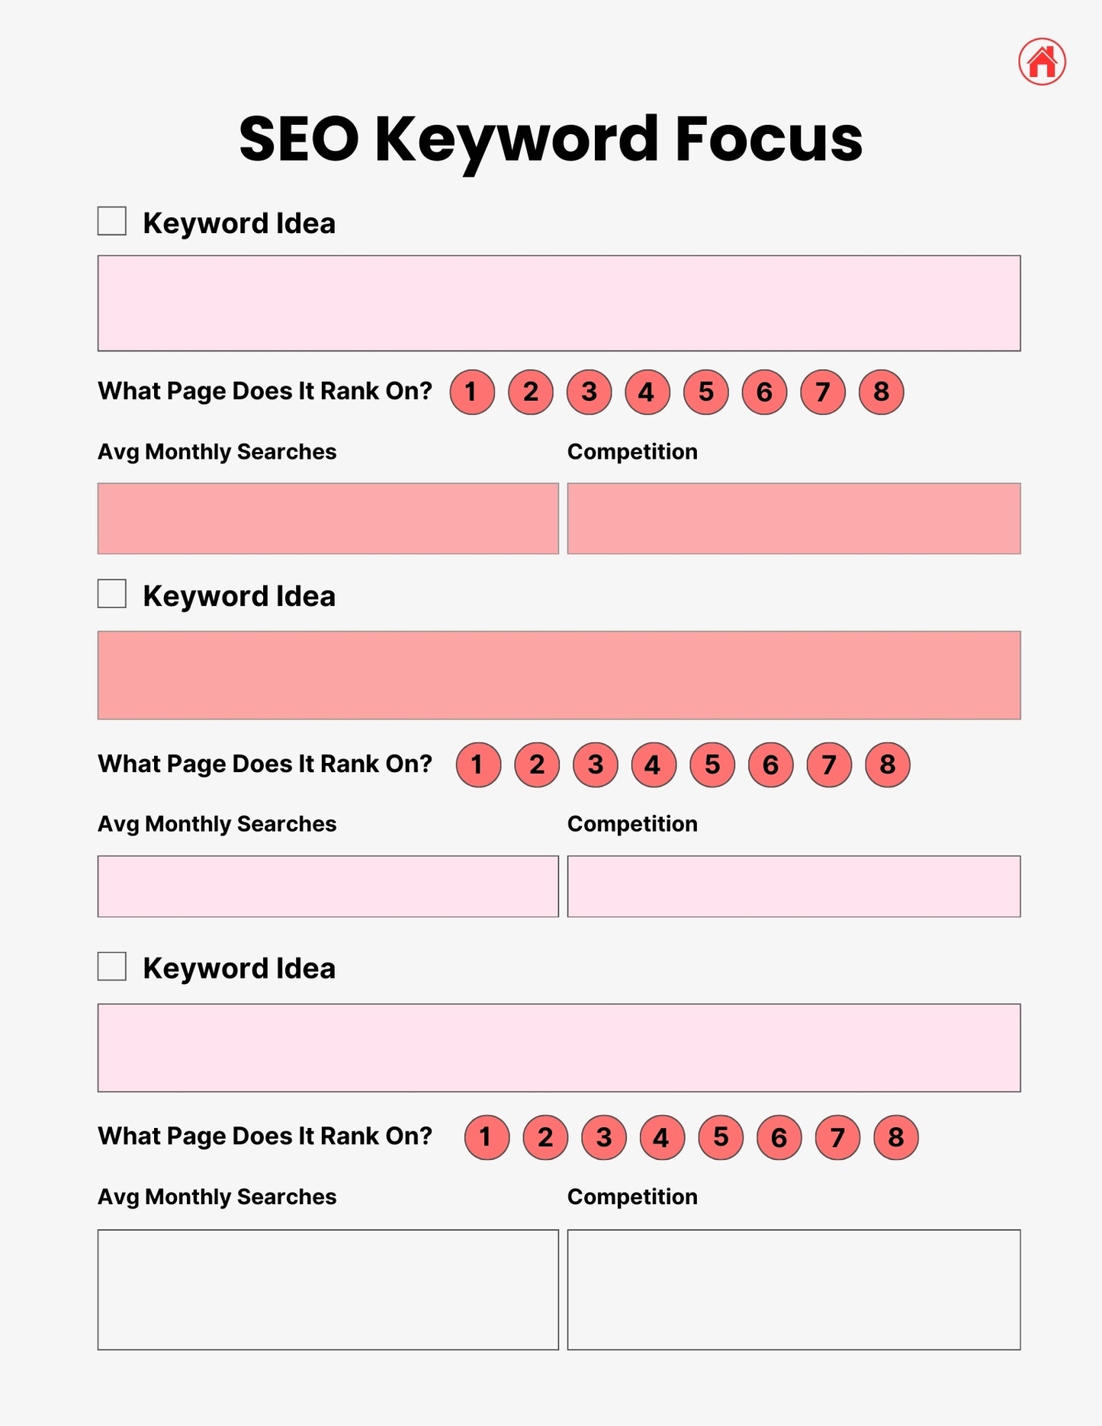Select page 1 in the first rank row
1102x1426 pixels.
tap(472, 392)
